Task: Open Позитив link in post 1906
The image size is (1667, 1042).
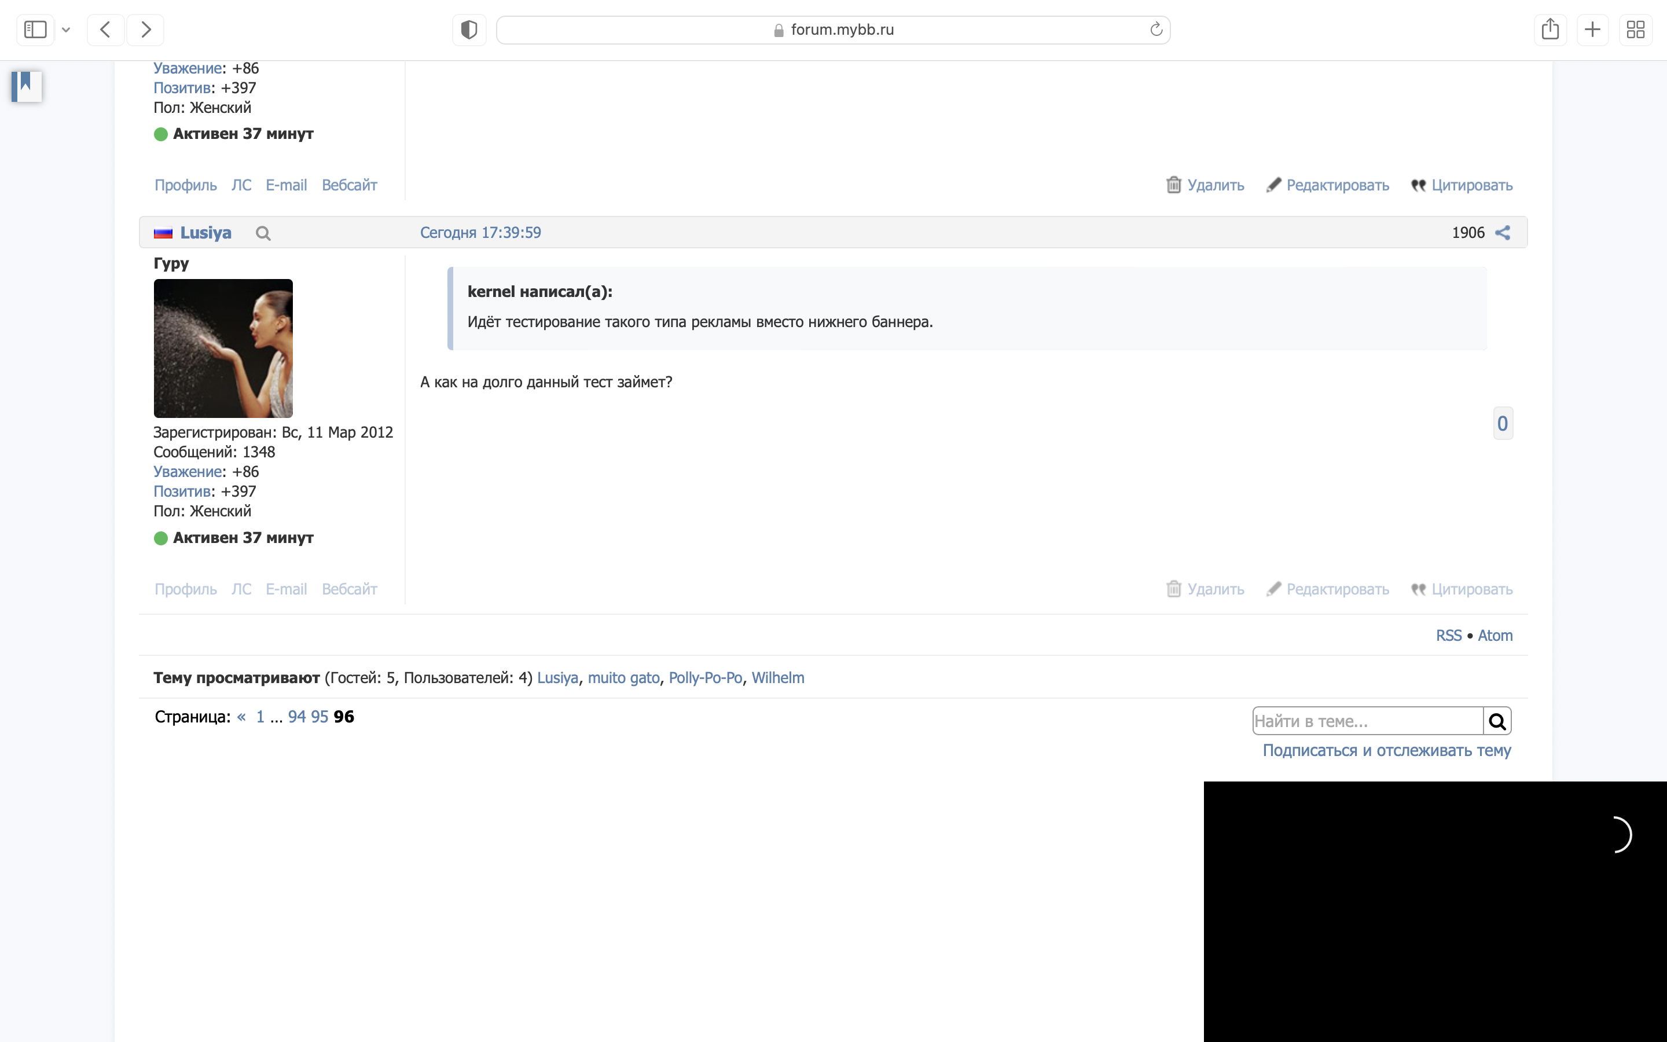Action: (182, 492)
